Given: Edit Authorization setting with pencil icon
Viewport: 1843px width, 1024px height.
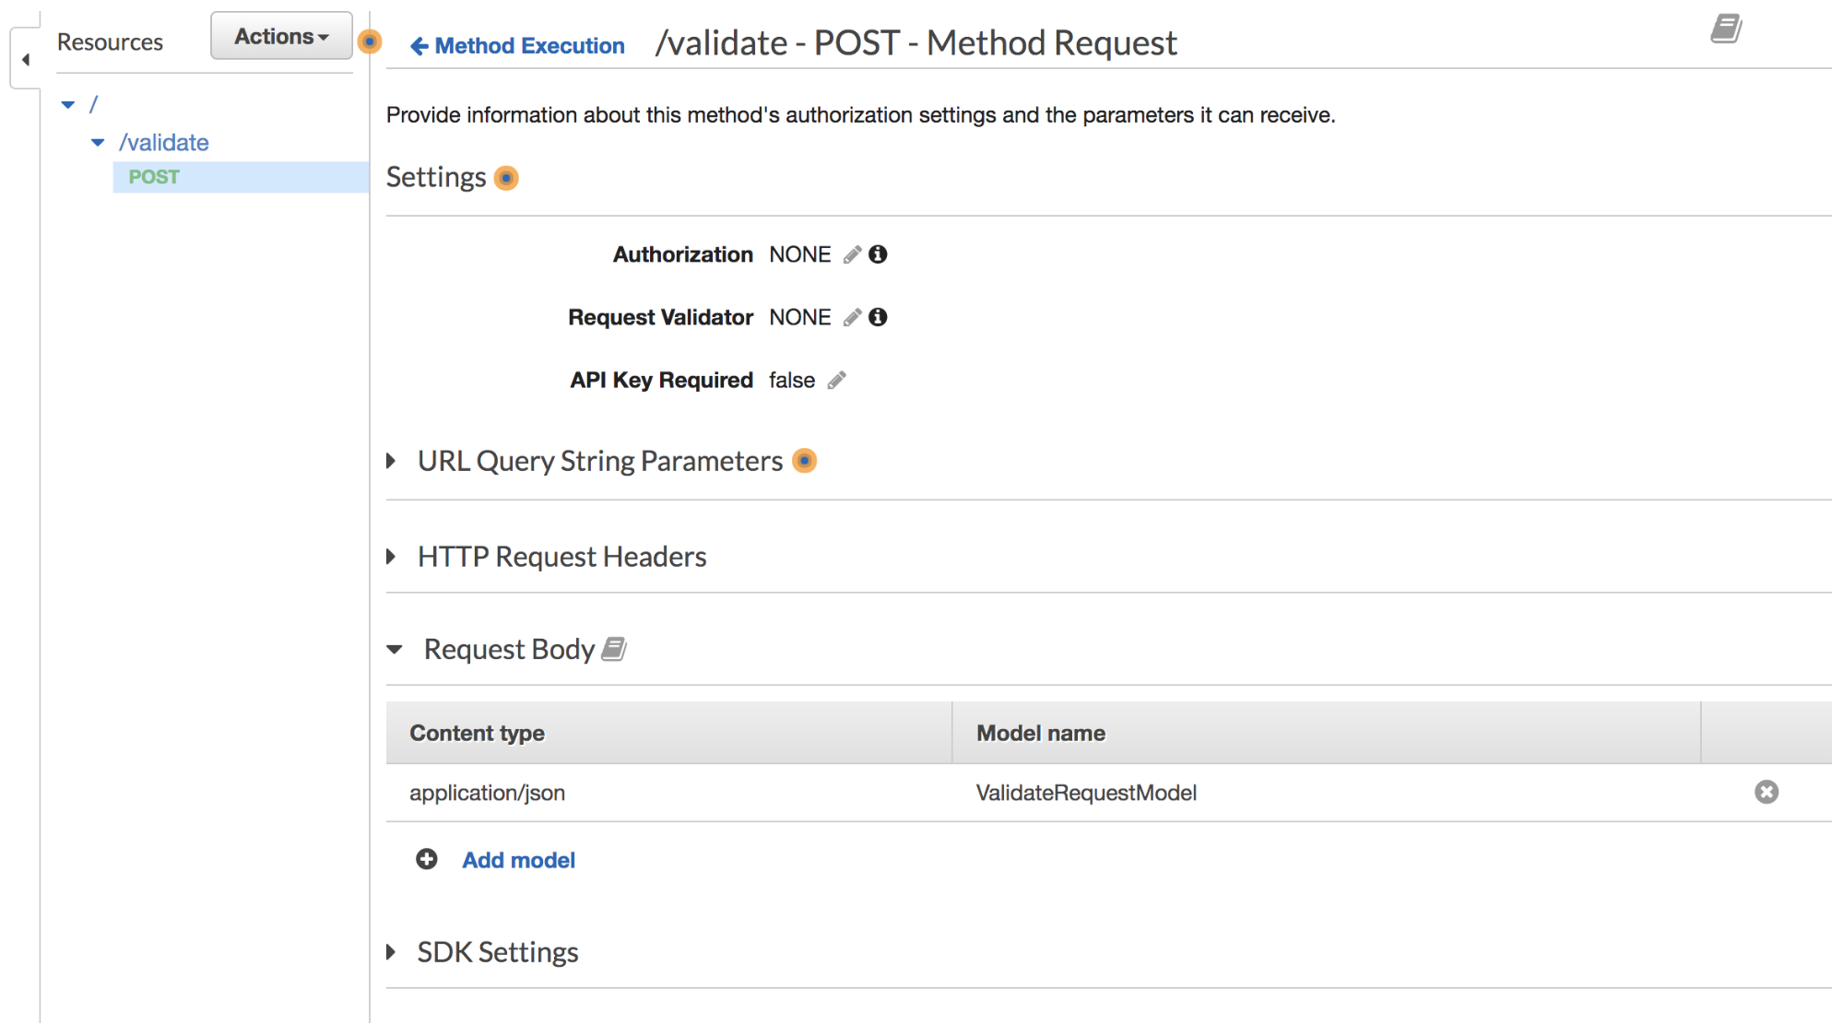Looking at the screenshot, I should pos(853,254).
